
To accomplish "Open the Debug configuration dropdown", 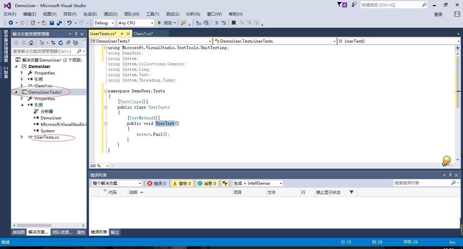I will [x=104, y=23].
